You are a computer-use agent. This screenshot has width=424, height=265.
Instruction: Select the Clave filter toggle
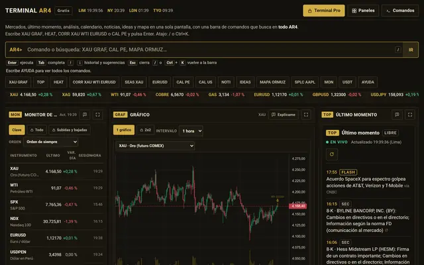click(17, 130)
